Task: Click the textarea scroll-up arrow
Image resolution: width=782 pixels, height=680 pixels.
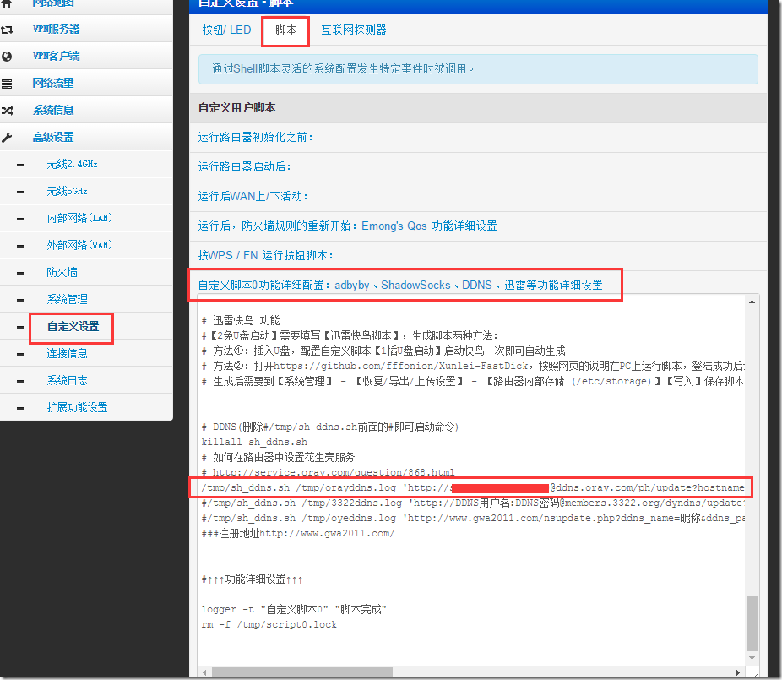Action: click(752, 302)
